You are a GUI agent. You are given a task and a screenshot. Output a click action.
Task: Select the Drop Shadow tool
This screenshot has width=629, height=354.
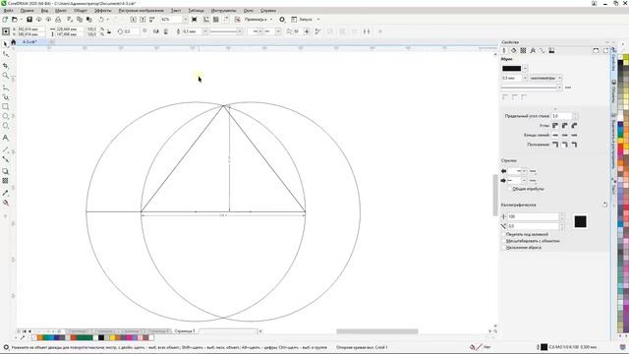[6, 171]
